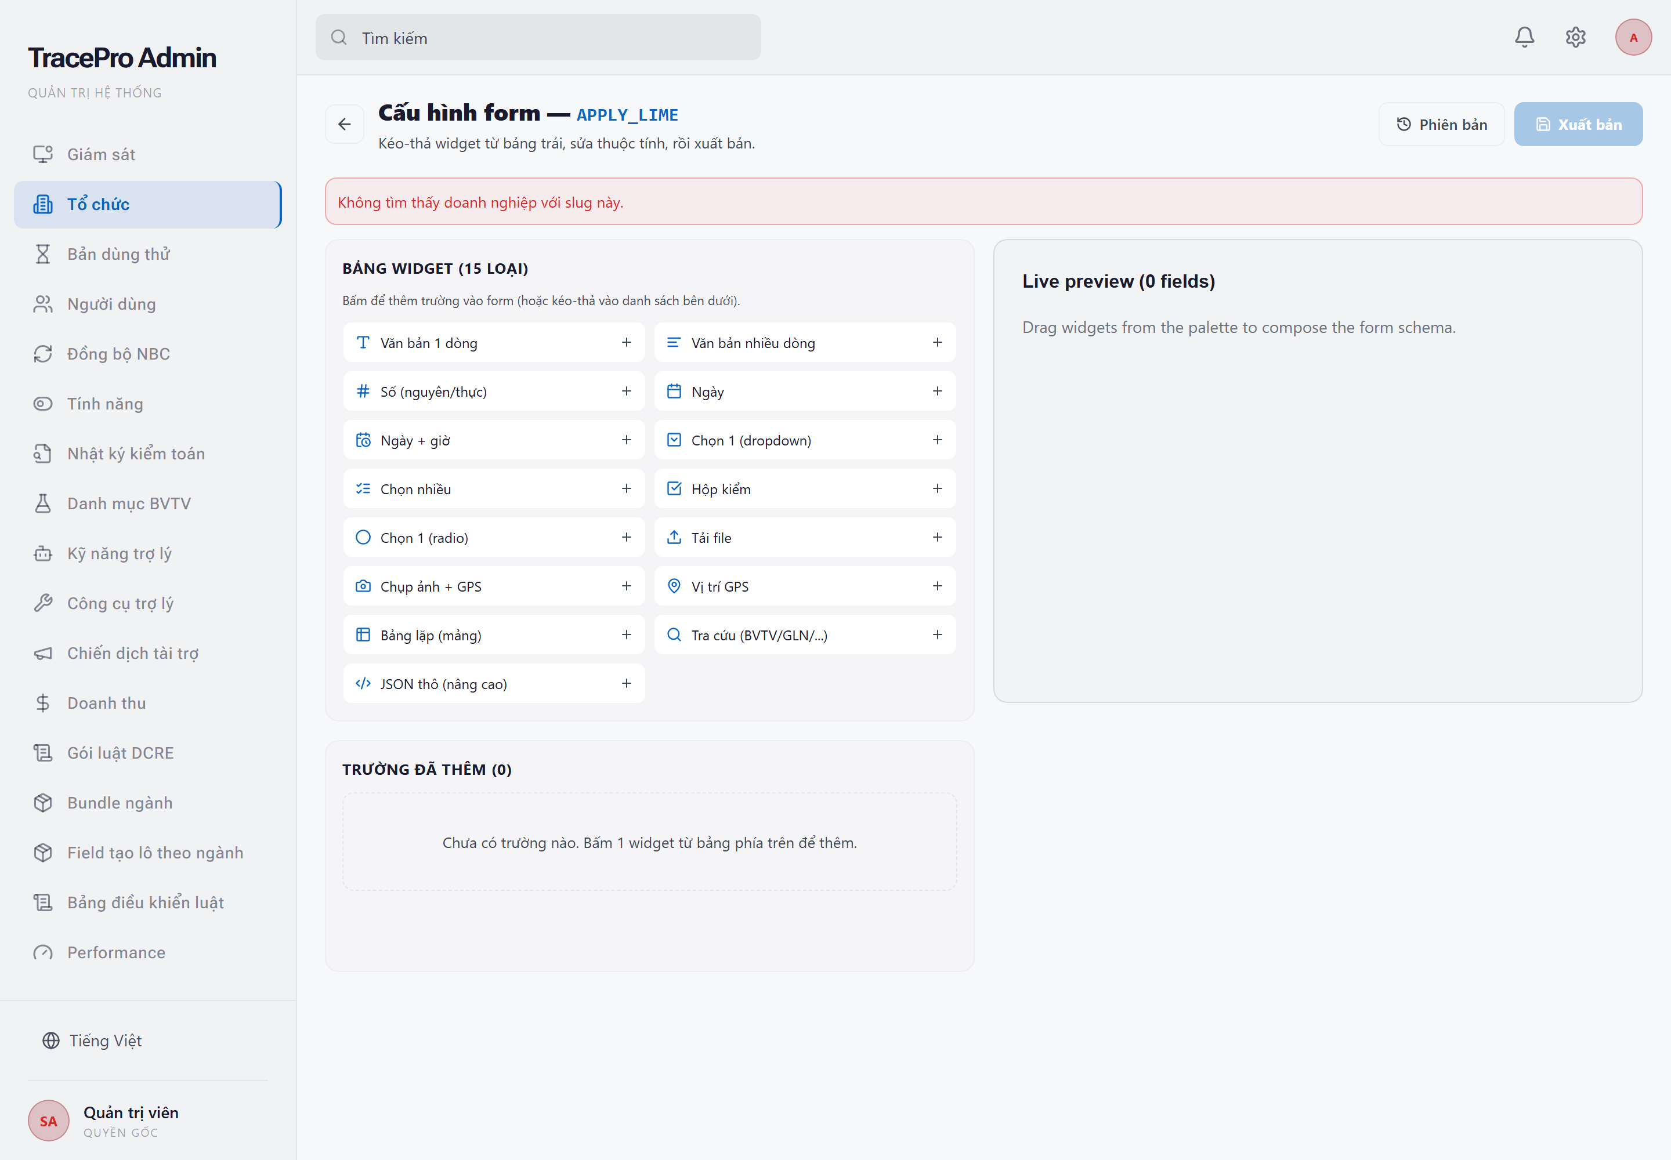Click plus icon on 'Ngày' widget
The image size is (1671, 1160).
[937, 391]
